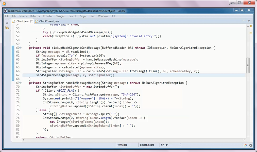Click the vertical scrollbar's down arrow

[x=248, y=136]
